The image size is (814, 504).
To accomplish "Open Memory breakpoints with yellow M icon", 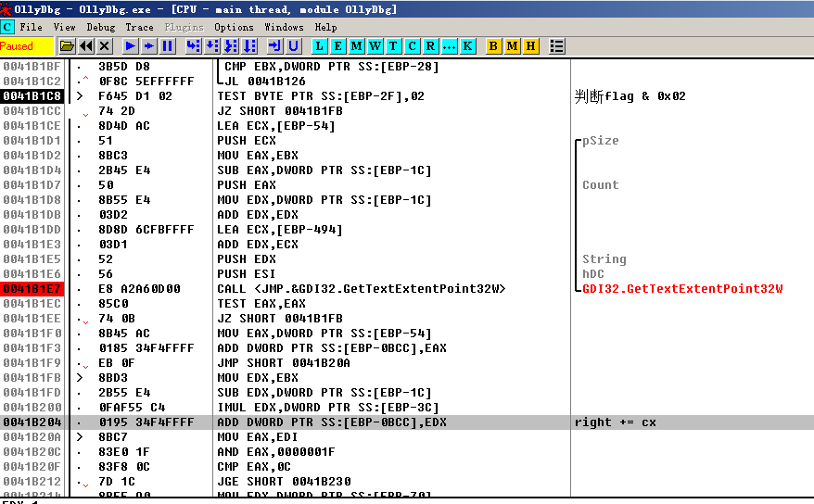I will pyautogui.click(x=512, y=46).
